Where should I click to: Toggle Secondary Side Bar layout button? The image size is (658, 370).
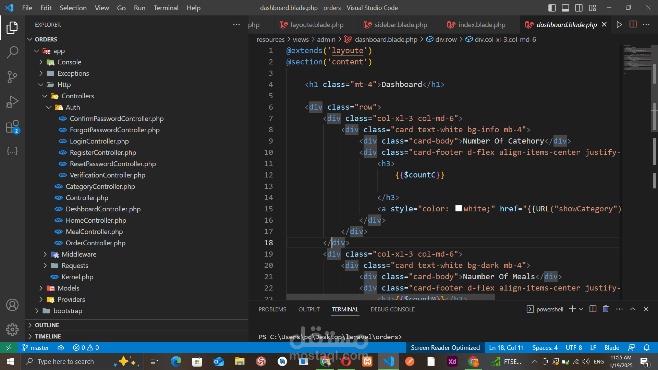coord(579,8)
